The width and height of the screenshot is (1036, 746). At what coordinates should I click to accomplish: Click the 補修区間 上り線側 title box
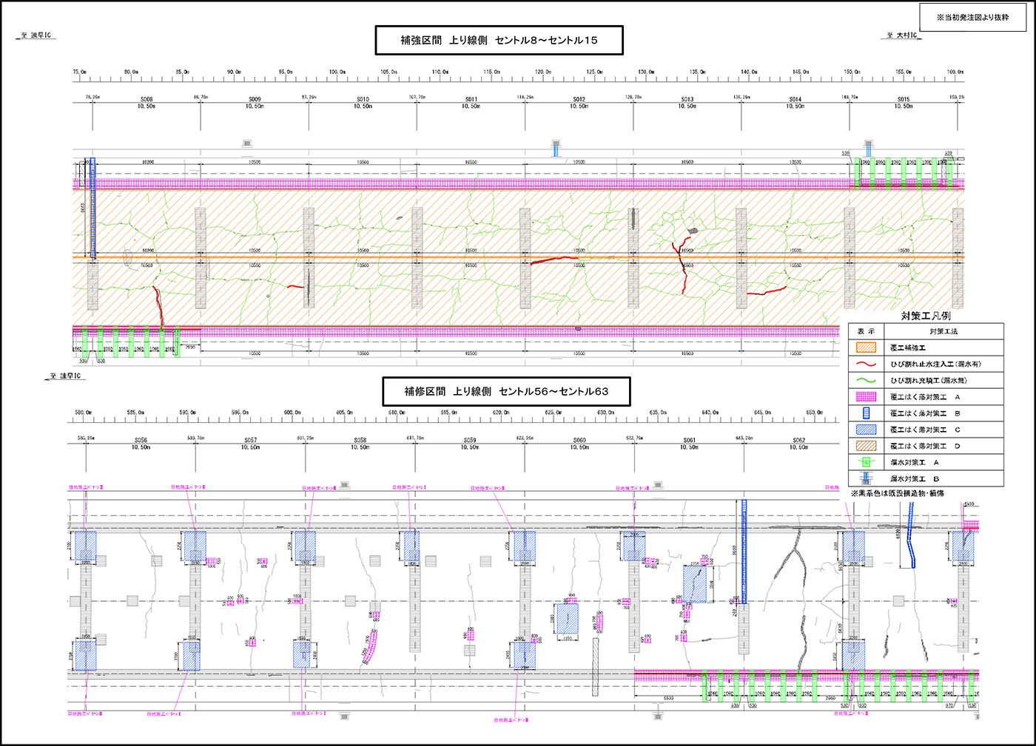pyautogui.click(x=506, y=391)
